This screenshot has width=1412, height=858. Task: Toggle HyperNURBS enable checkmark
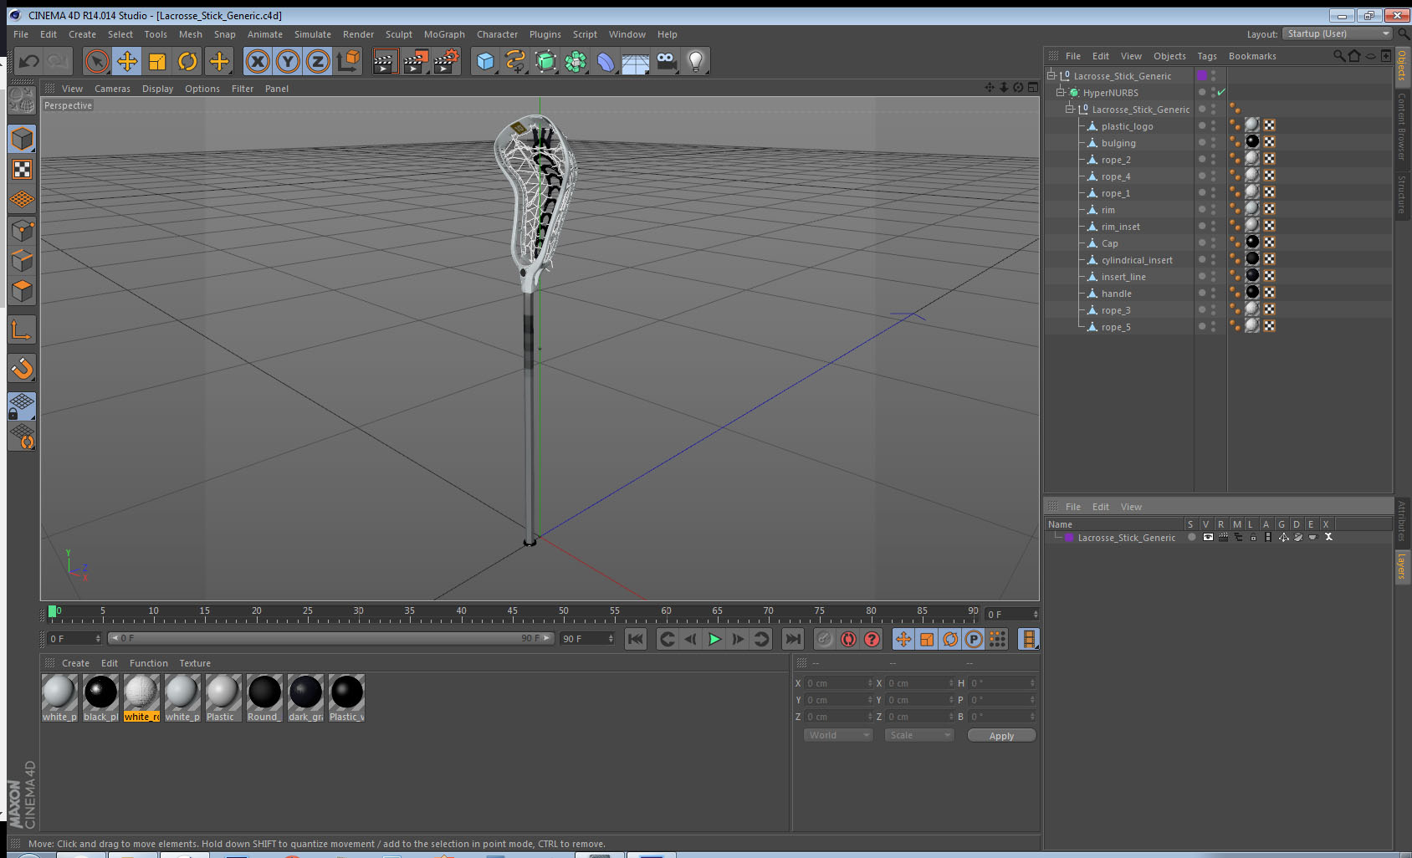[x=1221, y=92]
